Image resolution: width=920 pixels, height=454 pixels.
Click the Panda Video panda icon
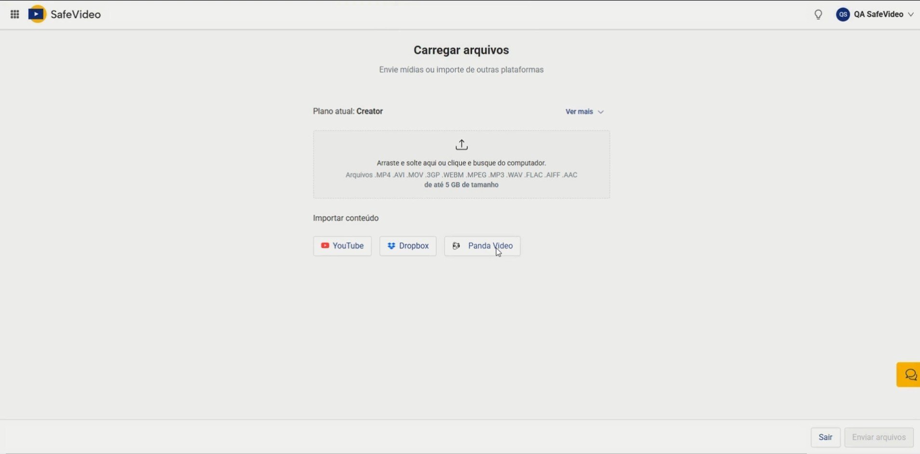[x=456, y=246]
